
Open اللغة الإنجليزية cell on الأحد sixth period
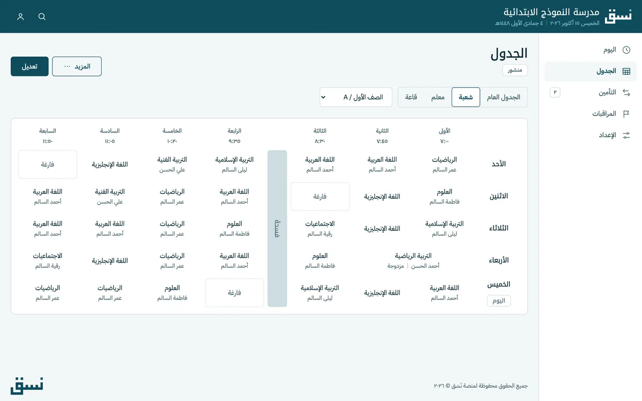point(110,164)
